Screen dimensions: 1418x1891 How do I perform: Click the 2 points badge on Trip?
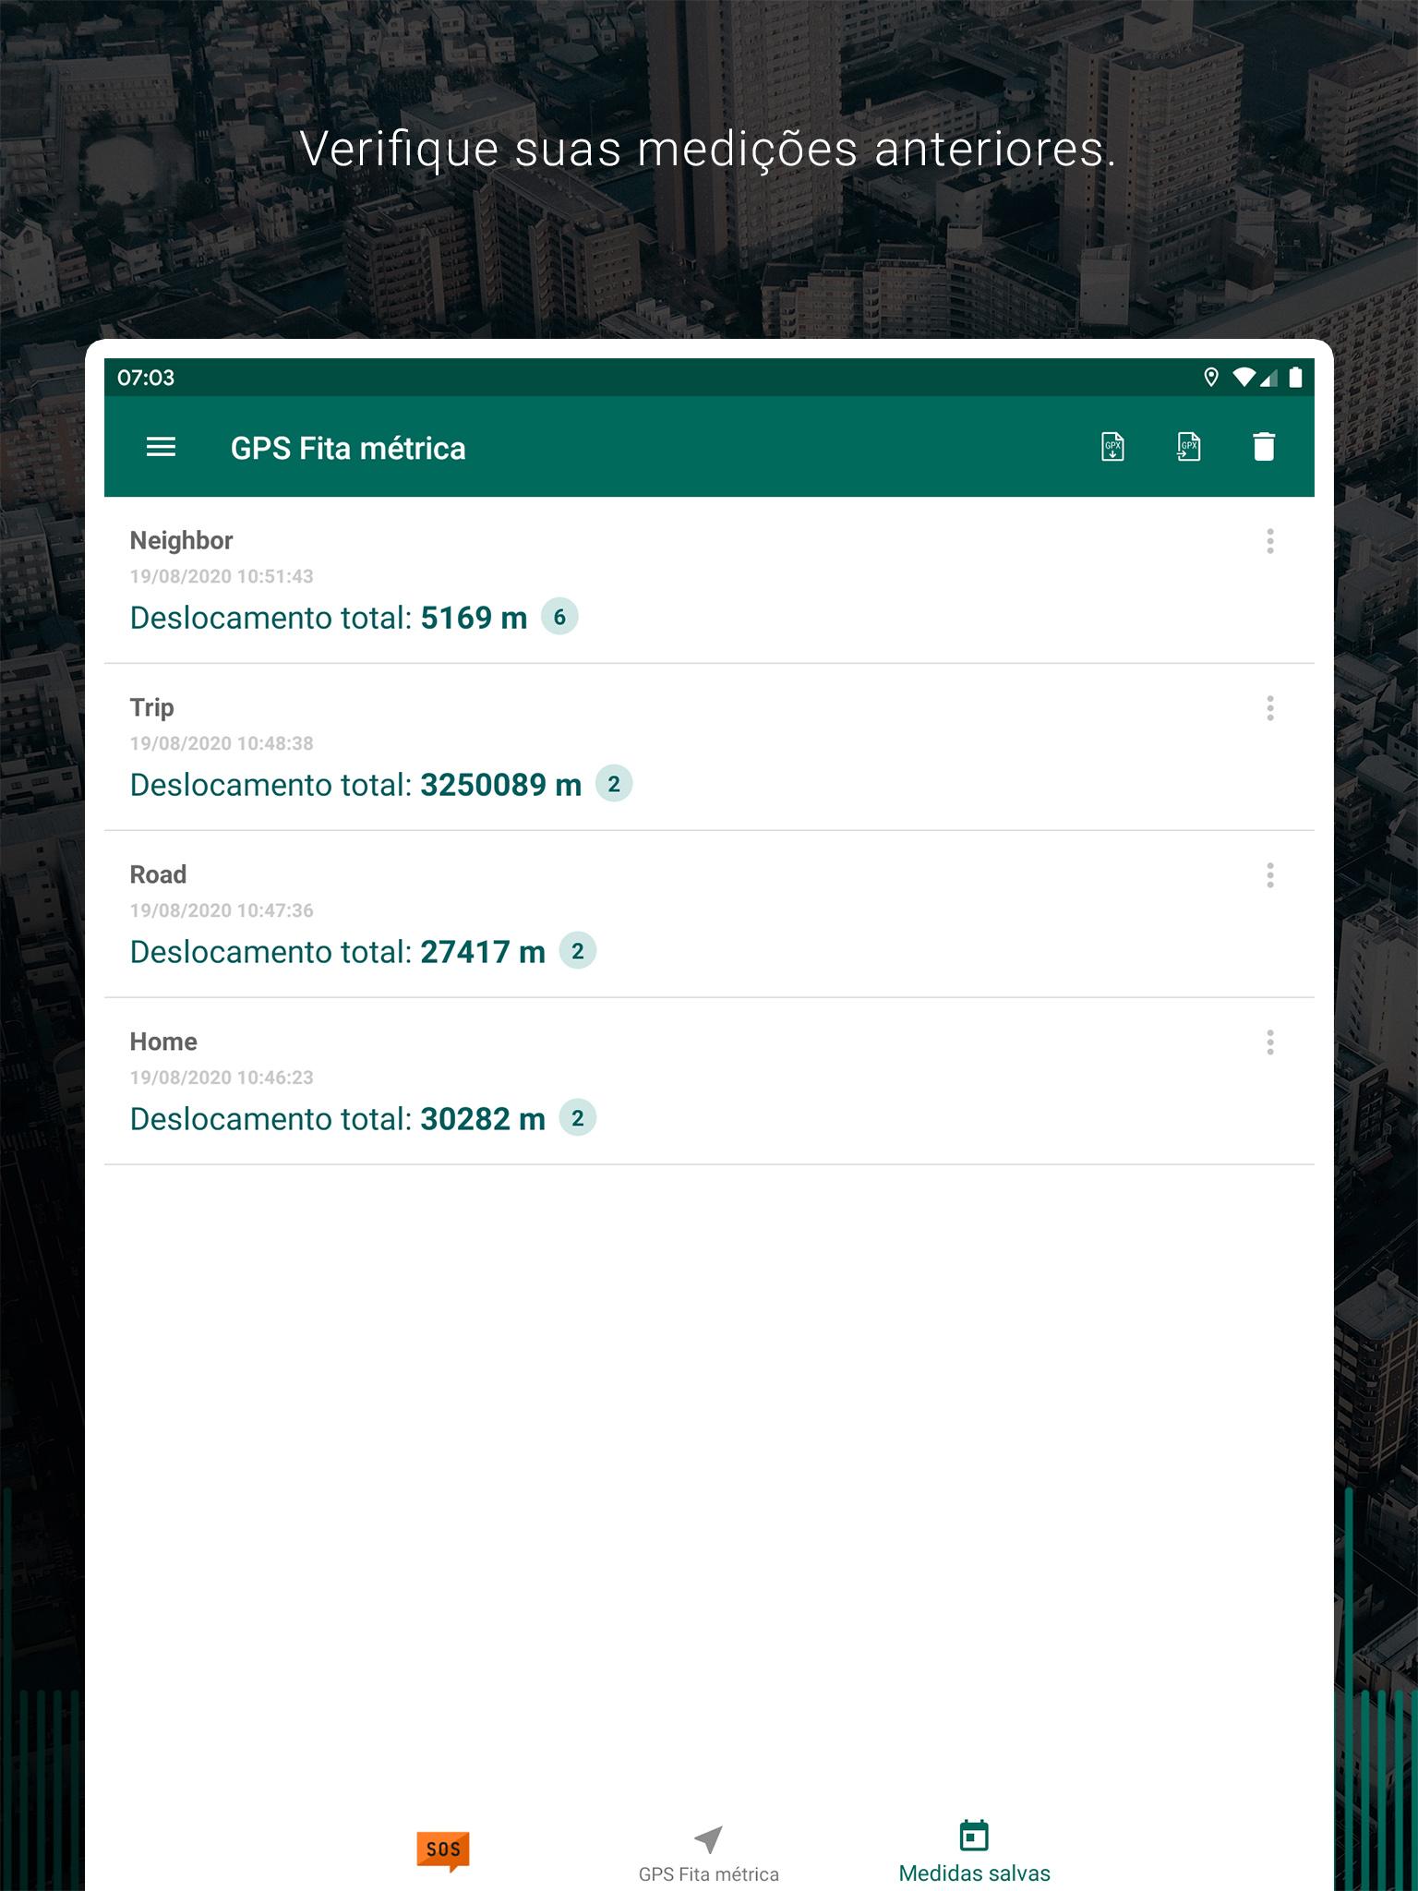[x=614, y=784]
